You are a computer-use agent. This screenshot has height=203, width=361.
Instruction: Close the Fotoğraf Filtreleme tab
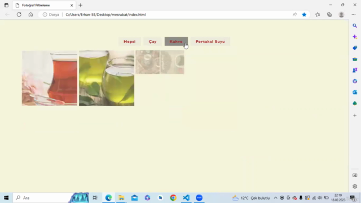click(72, 5)
